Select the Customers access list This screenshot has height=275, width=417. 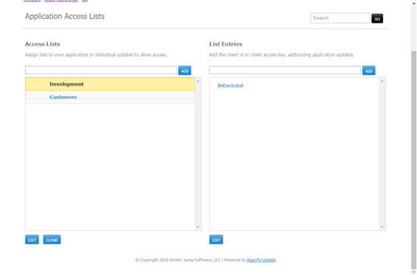(110, 97)
